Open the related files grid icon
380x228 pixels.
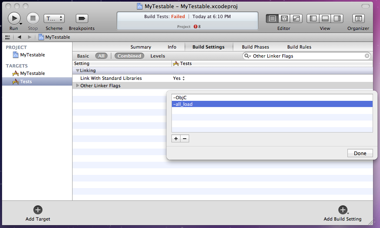point(7,37)
